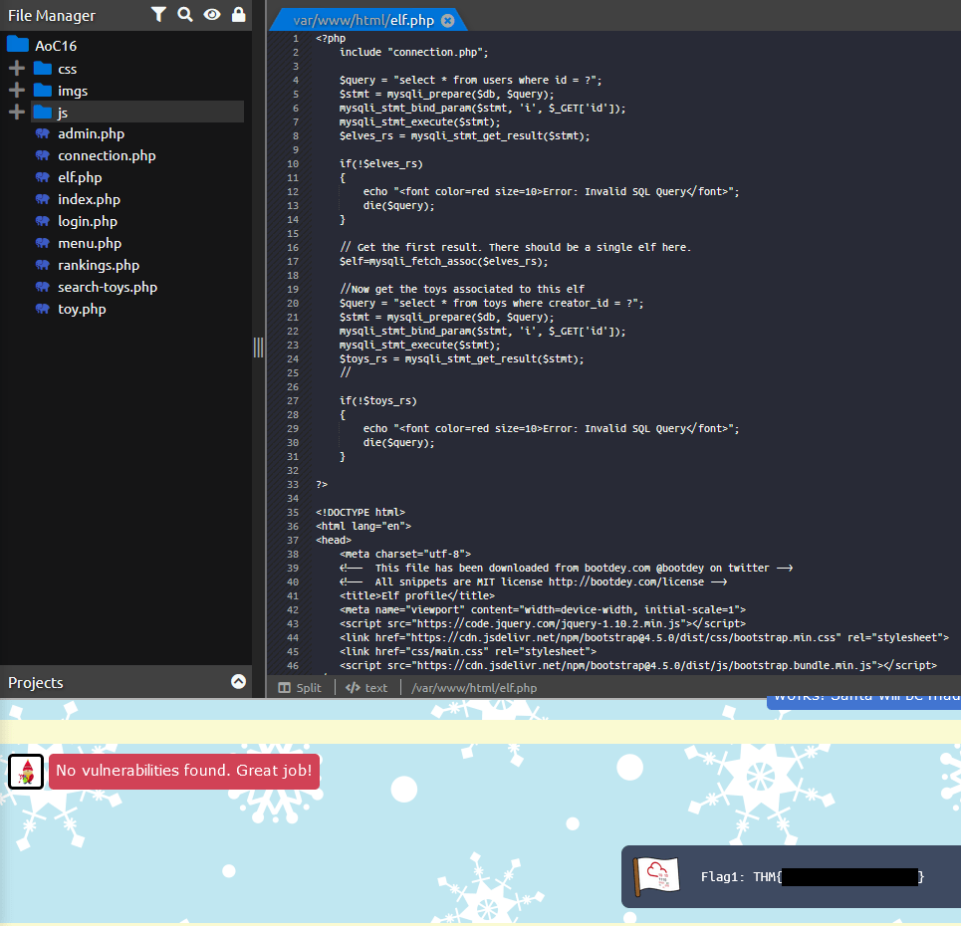Open toy.php file

[x=82, y=309]
